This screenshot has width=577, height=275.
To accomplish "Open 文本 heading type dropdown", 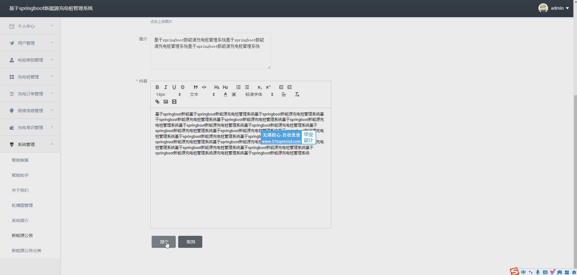I will click(x=202, y=94).
